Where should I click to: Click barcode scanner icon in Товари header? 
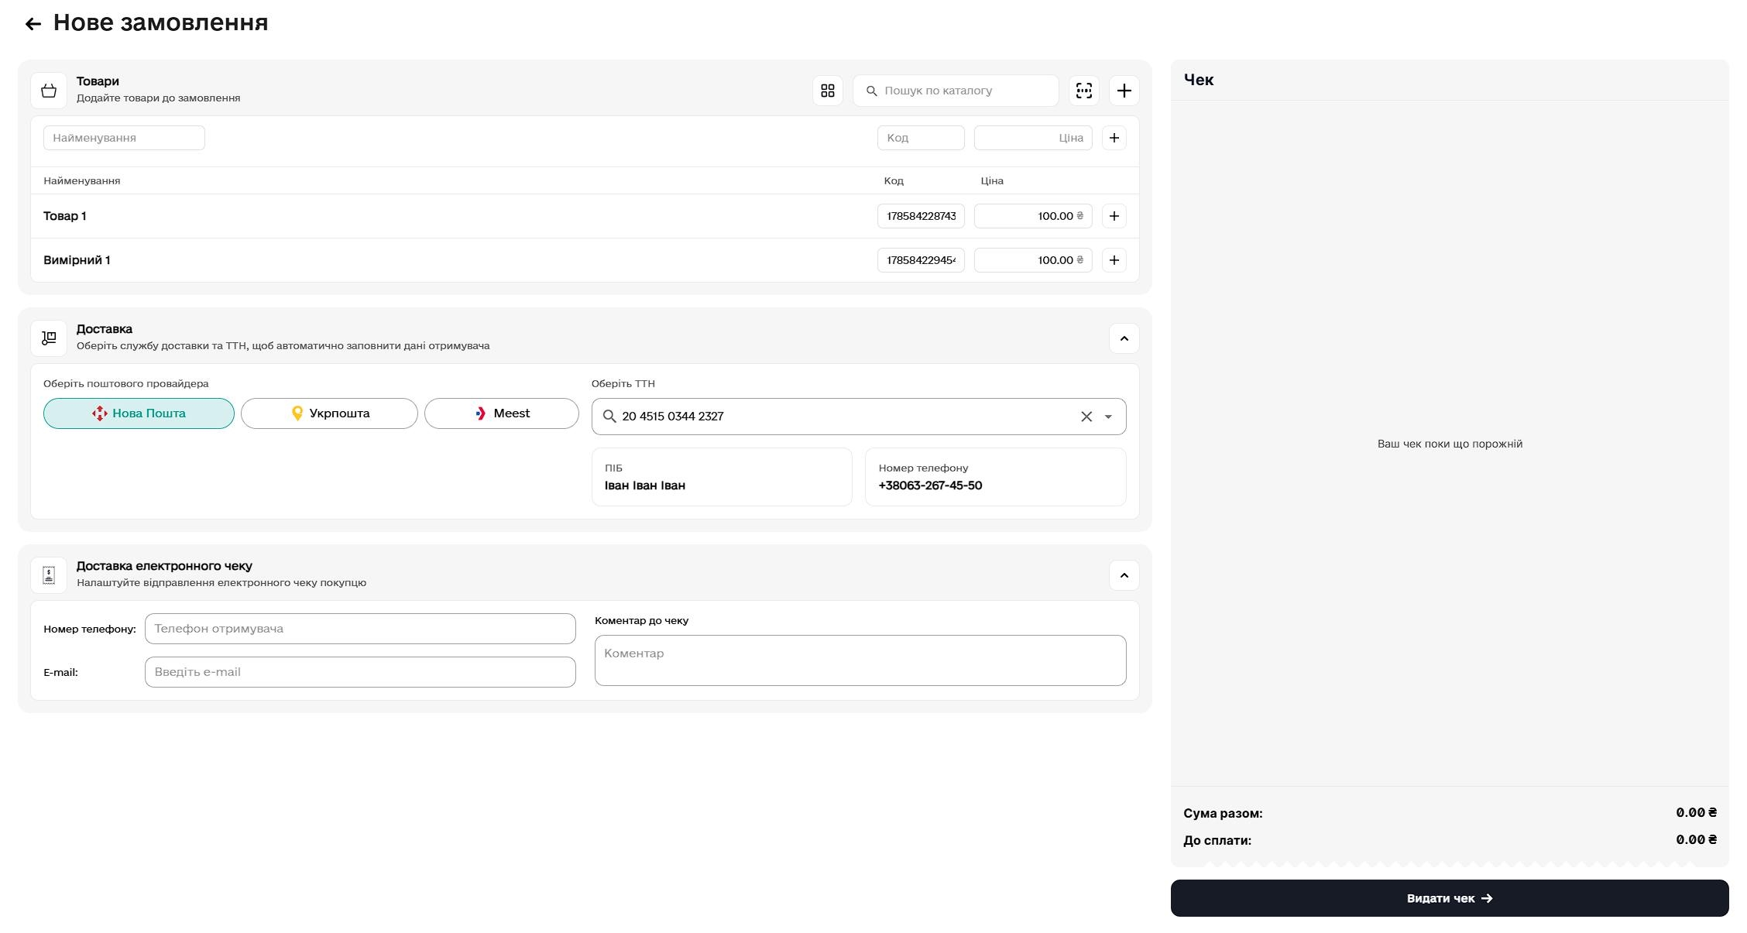pyautogui.click(x=1084, y=91)
